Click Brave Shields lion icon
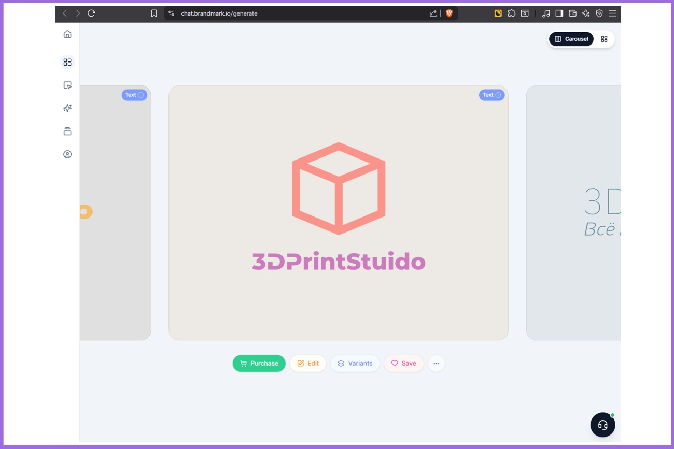674x449 pixels. [x=449, y=13]
